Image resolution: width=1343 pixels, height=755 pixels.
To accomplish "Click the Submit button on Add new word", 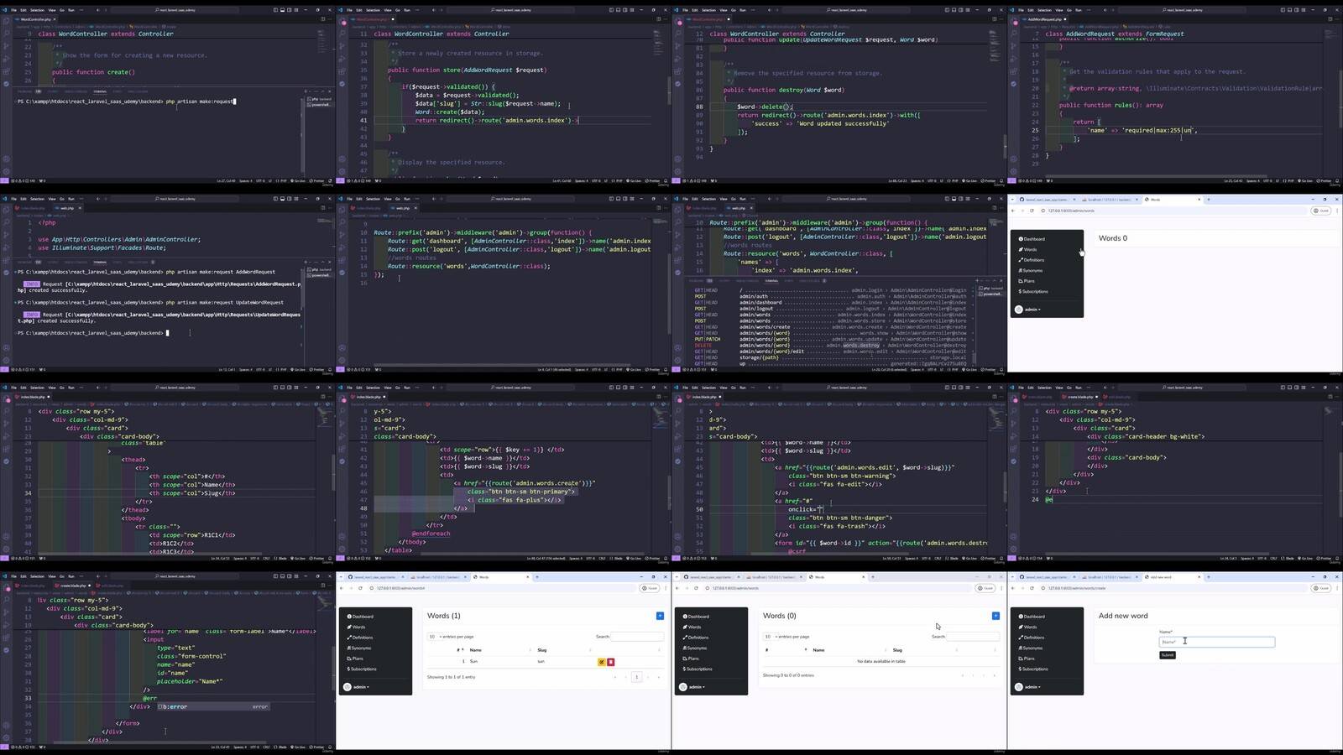I will click(x=1167, y=655).
